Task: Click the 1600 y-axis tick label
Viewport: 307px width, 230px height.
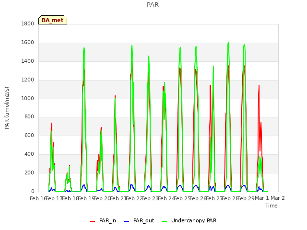Action: pos(28,43)
